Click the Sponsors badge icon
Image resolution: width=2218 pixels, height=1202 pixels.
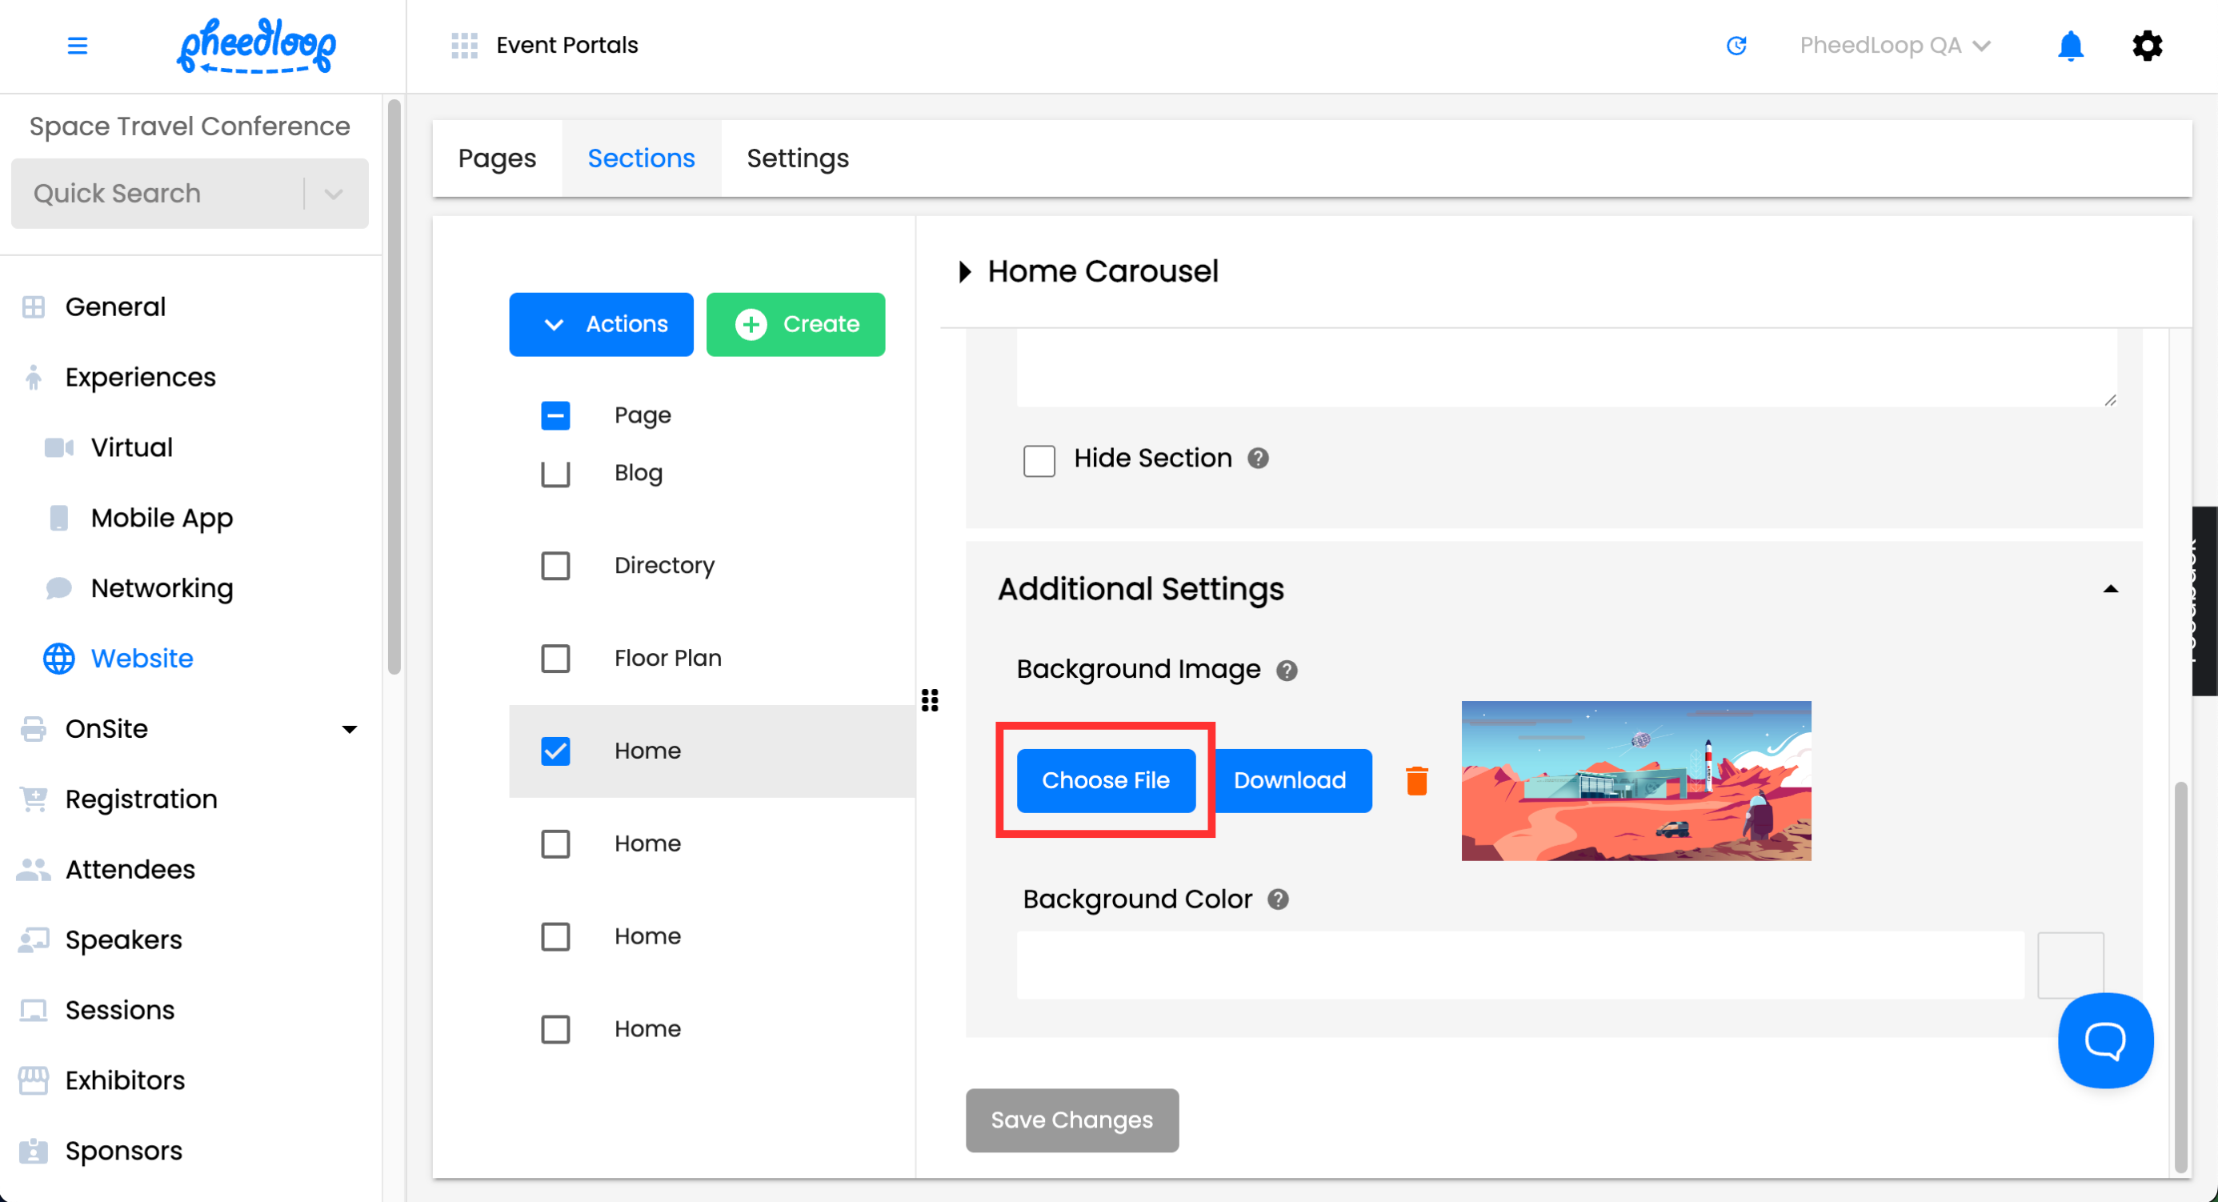pyautogui.click(x=34, y=1150)
